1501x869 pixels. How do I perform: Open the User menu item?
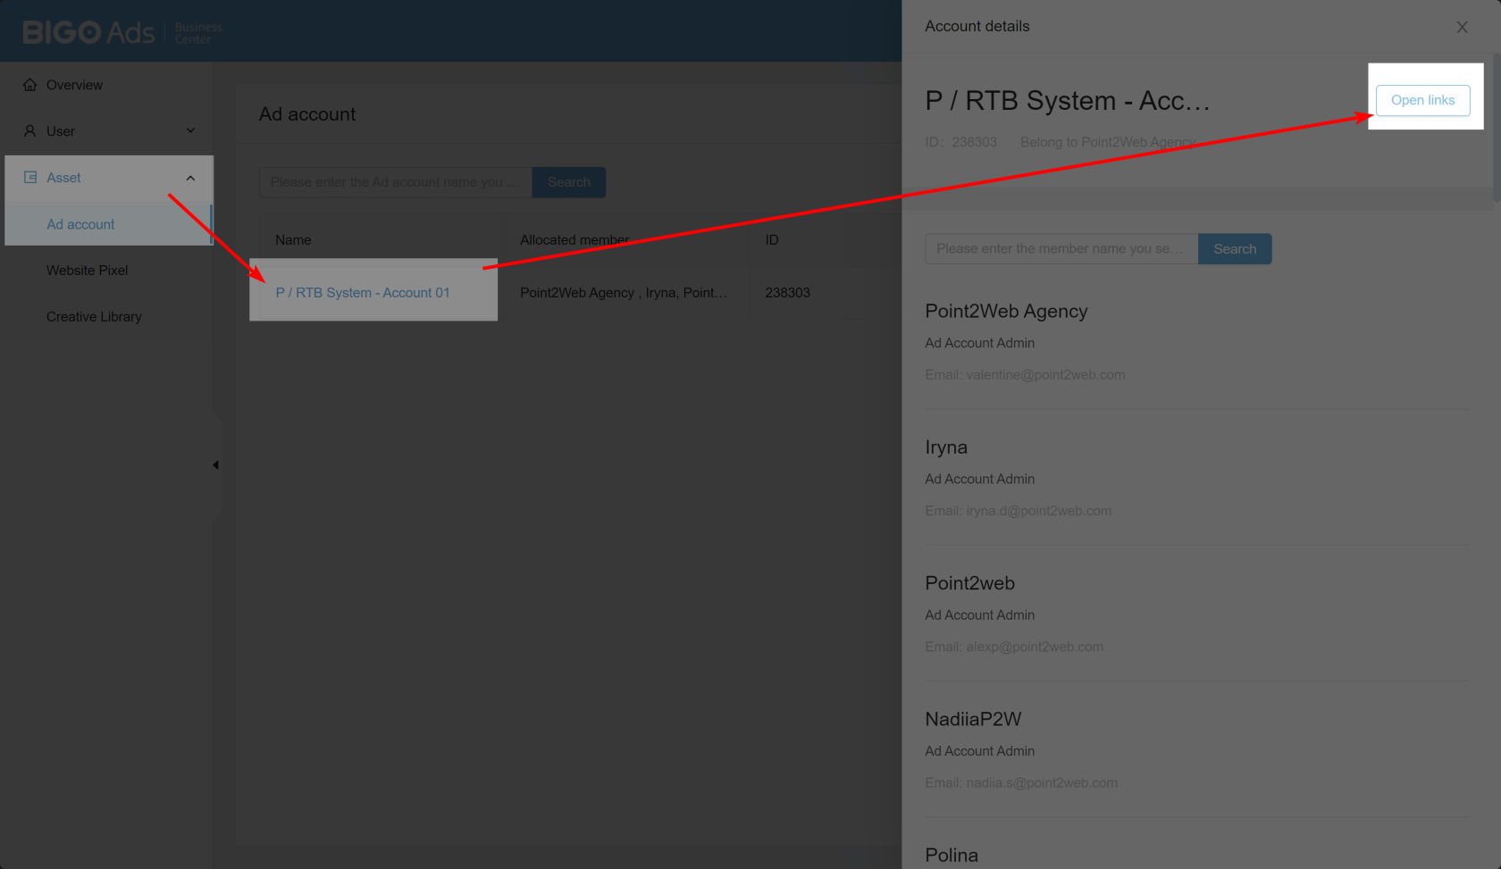pyautogui.click(x=61, y=131)
